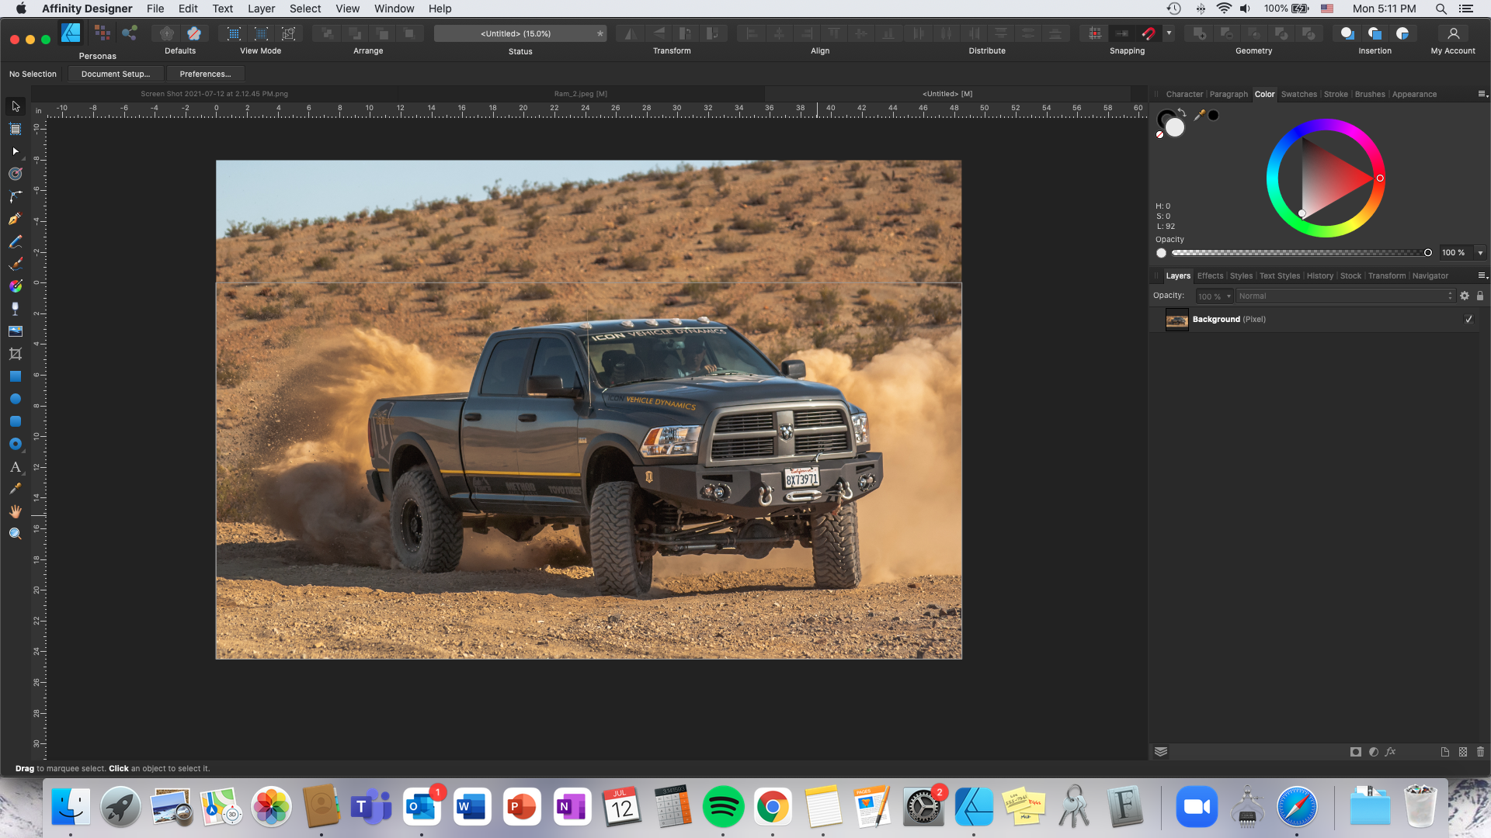Switch to the Swatches tab
This screenshot has width=1491, height=838.
coord(1299,94)
